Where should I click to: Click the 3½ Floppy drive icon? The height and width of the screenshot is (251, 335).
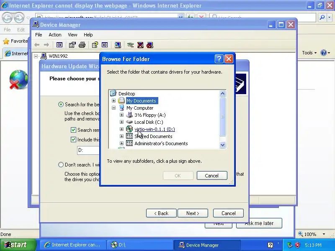[129, 115]
